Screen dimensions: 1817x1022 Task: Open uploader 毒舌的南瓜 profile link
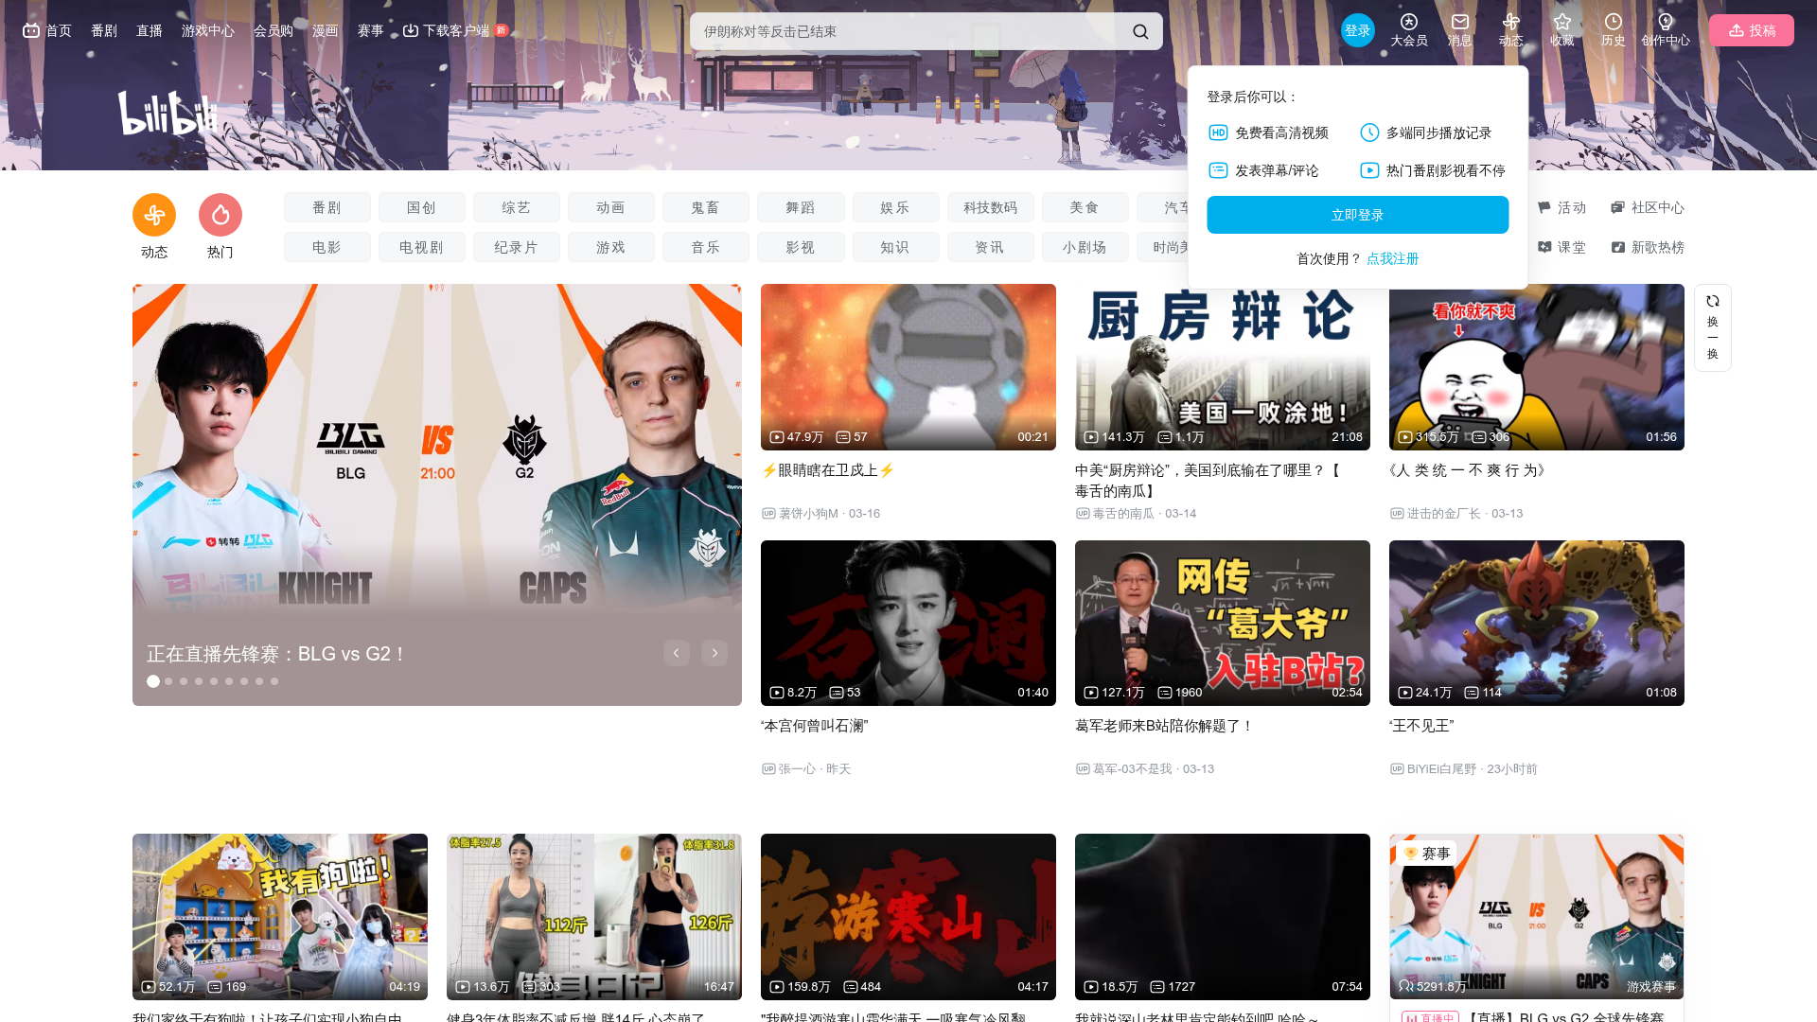coord(1123,514)
